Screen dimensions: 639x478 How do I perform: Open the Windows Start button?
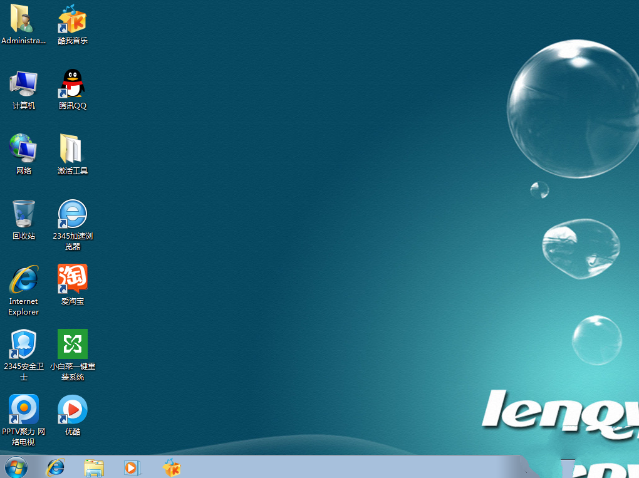(x=16, y=467)
